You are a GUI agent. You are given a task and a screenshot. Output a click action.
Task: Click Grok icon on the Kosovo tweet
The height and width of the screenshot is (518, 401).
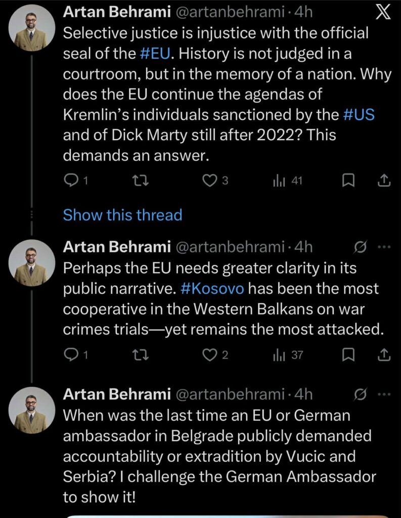(361, 247)
